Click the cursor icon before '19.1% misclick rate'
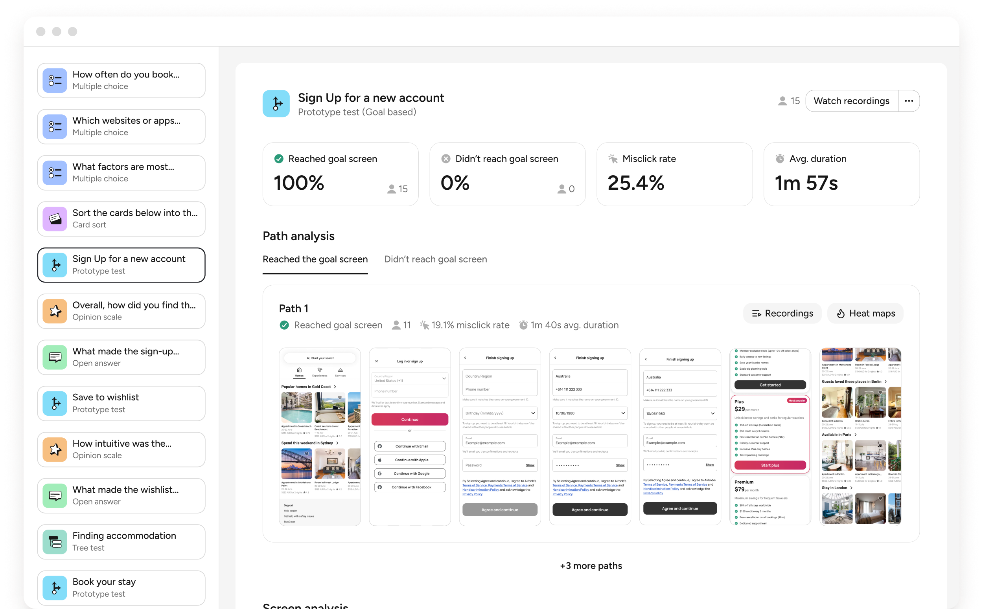The image size is (983, 609). 424,325
